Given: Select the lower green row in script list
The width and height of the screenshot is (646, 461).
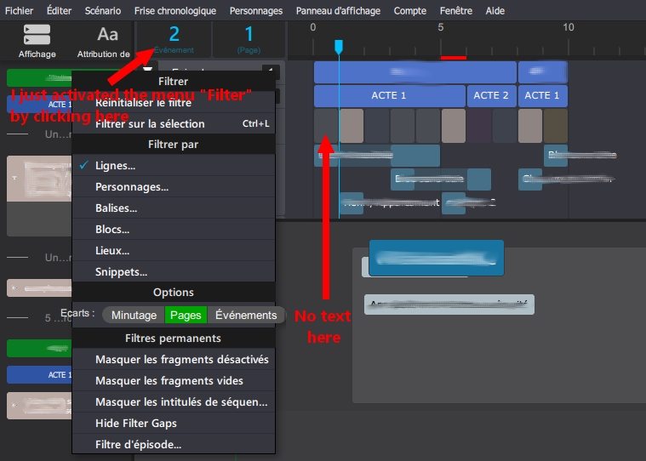Looking at the screenshot, I should (39, 348).
